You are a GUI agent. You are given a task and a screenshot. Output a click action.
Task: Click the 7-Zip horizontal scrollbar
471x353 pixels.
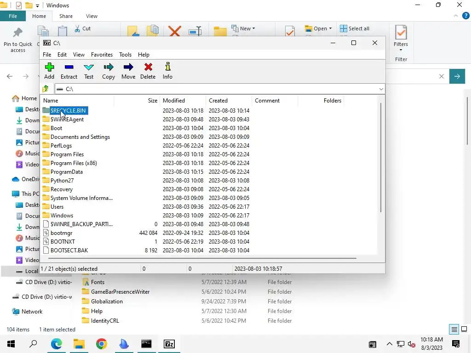[202, 258]
